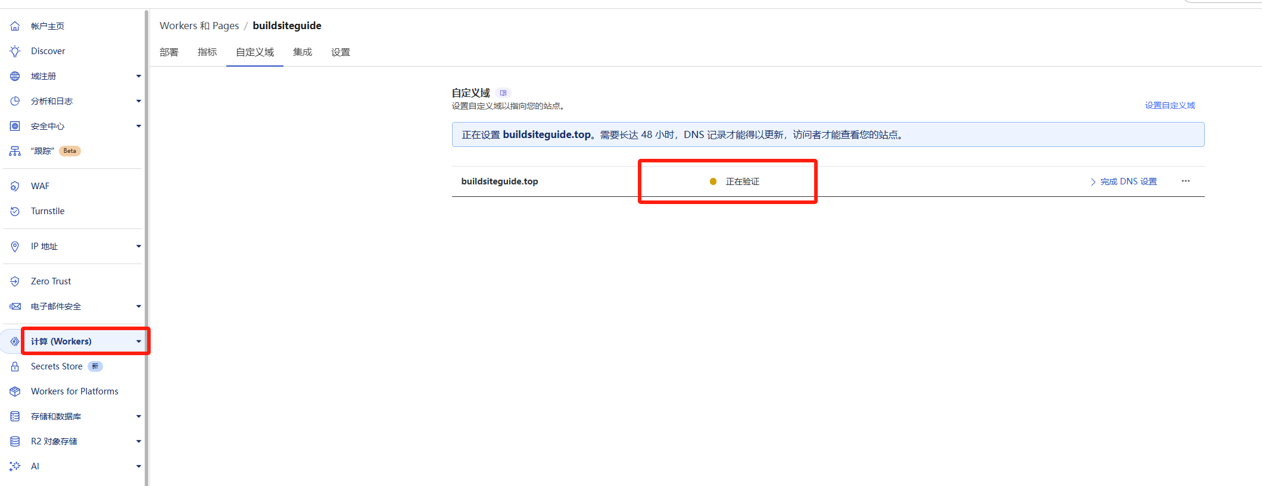Click the home icon beside 帐户主页
This screenshot has width=1262, height=486.
15,26
